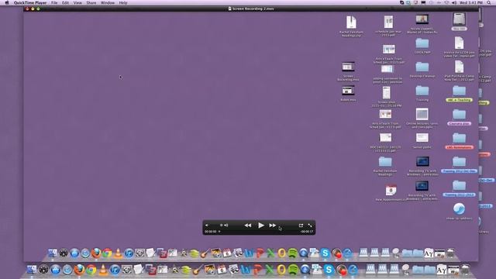Open Finder from the bottom Dock
496x279 pixels.
pyautogui.click(x=32, y=269)
